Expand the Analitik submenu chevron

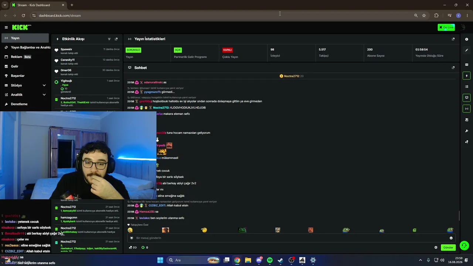44,95
